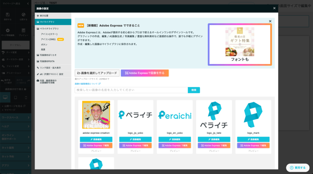313x174 pixels.
Task: Click the camera icon for 出張撮影を依頼
Action: coord(38,81)
